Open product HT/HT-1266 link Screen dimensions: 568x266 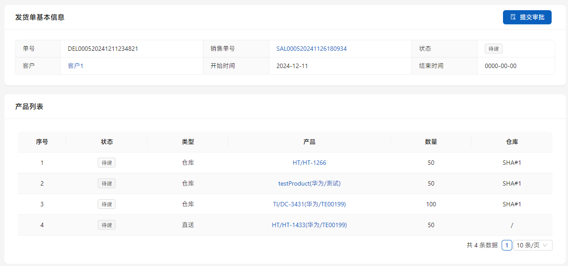(309, 163)
